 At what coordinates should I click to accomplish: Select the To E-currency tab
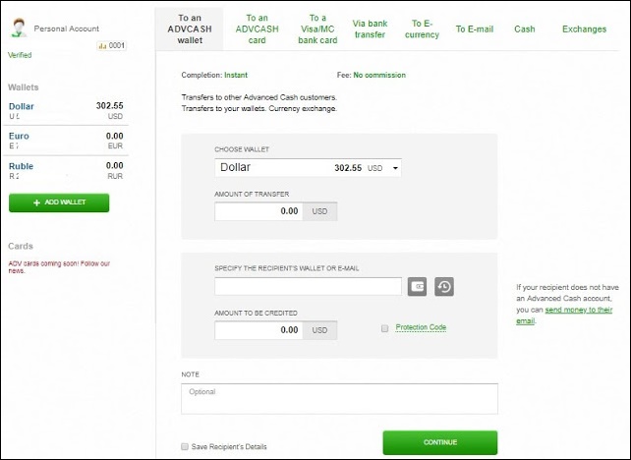click(x=423, y=29)
